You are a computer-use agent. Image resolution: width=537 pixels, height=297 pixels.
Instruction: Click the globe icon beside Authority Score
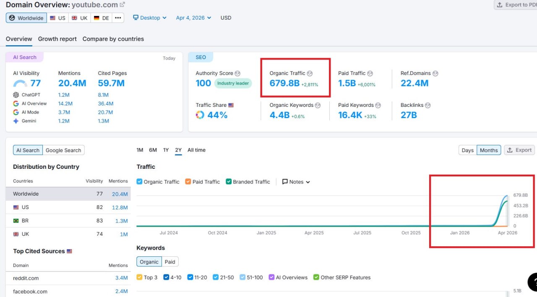237,73
